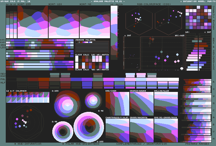Click the "INDEXED PALETTE:" label

[85, 40]
